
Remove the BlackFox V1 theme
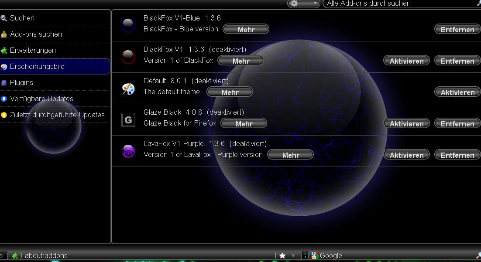pos(457,61)
